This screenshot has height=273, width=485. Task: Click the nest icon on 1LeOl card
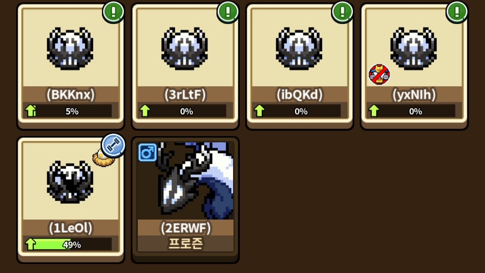102,159
